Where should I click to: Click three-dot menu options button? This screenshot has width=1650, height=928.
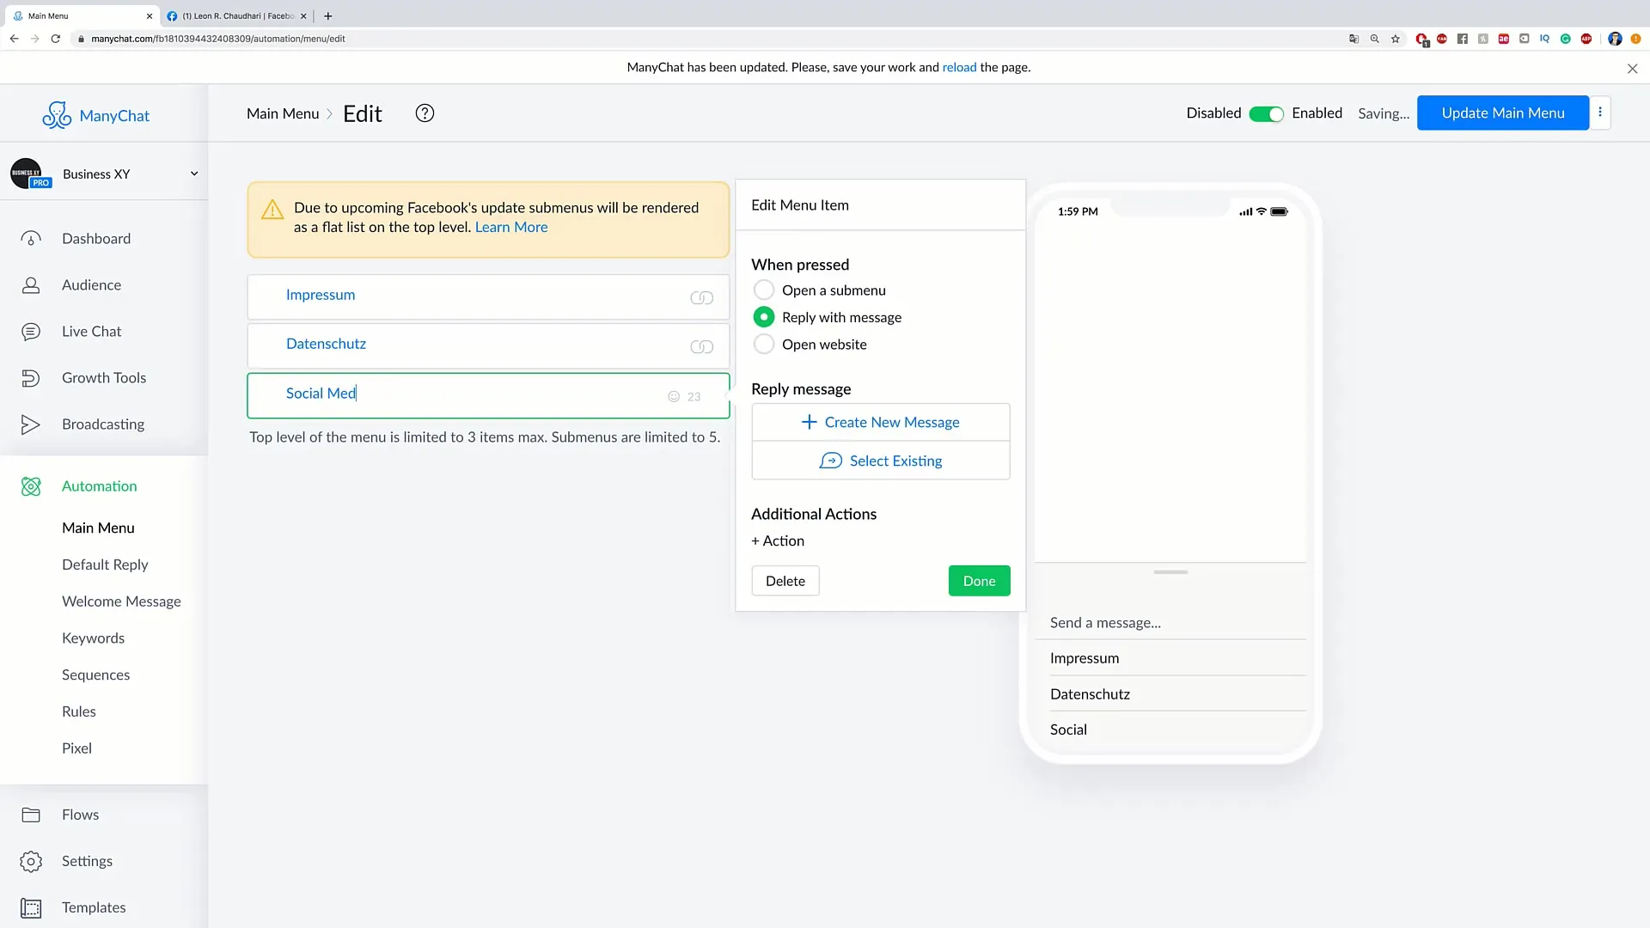(1601, 113)
